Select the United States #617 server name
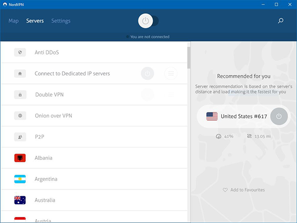The image size is (297, 223). [244, 116]
